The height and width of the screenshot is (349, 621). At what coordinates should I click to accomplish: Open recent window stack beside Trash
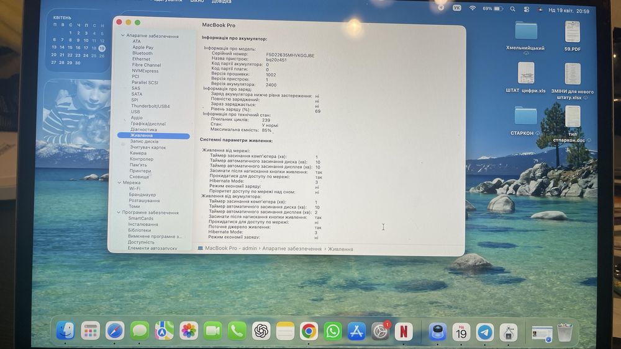[542, 334]
